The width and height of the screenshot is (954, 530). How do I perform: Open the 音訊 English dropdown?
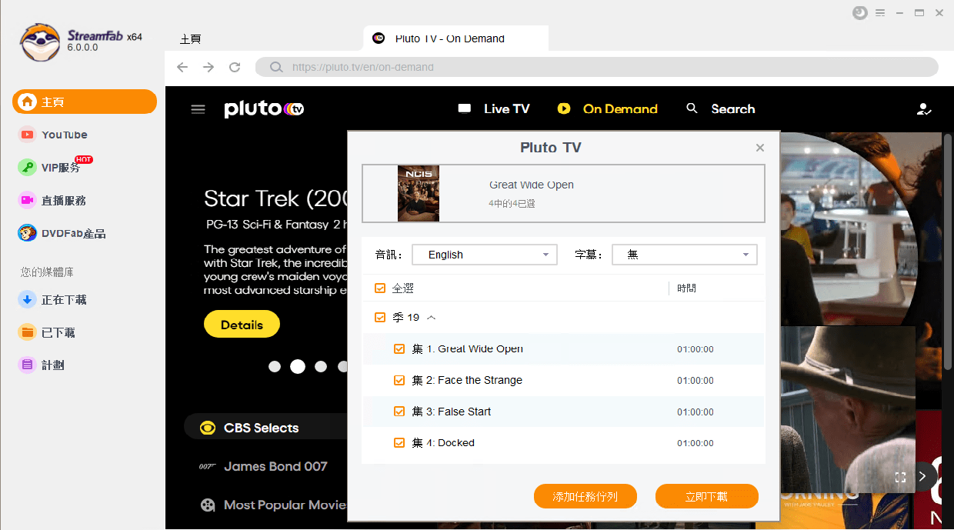485,255
